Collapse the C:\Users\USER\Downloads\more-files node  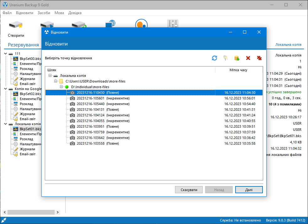coord(56,81)
